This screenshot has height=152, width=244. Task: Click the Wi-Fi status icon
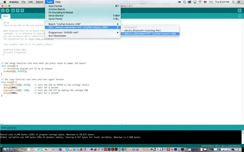coord(200,2)
